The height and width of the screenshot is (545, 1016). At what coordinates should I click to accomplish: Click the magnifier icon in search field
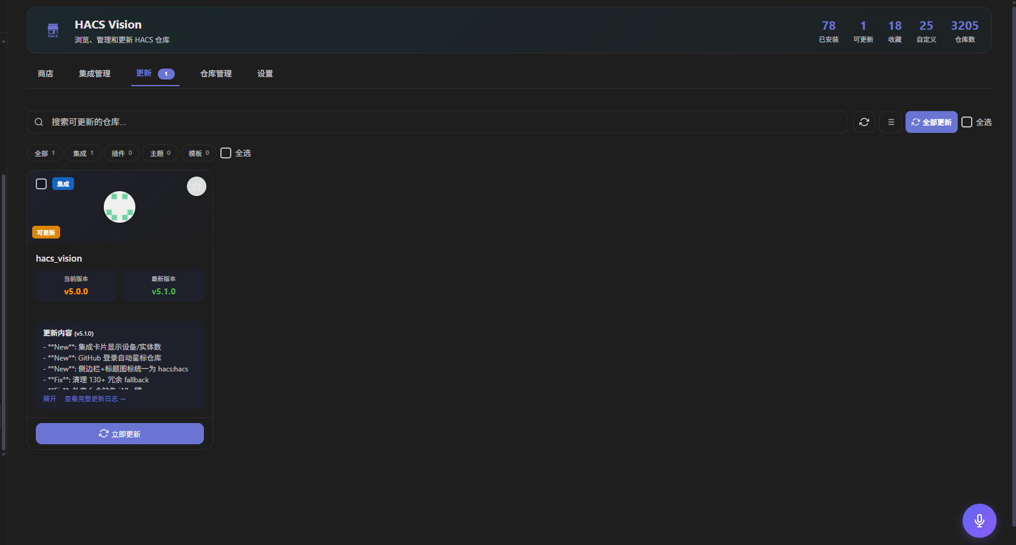39,122
